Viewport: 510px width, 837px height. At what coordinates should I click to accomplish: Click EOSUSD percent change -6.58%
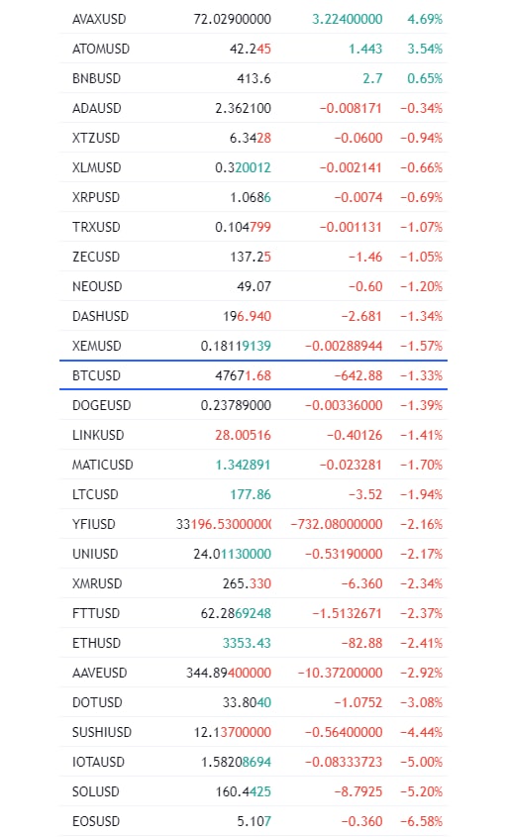(422, 821)
